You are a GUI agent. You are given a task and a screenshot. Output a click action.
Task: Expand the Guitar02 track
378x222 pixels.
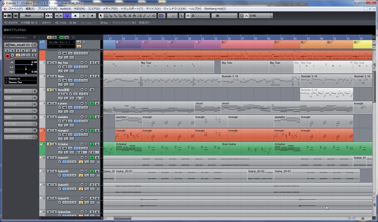coord(41,171)
